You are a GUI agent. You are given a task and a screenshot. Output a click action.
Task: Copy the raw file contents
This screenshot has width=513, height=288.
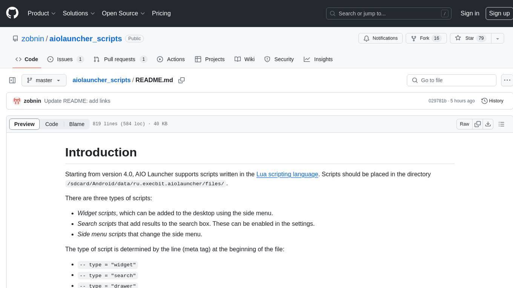pos(478,124)
